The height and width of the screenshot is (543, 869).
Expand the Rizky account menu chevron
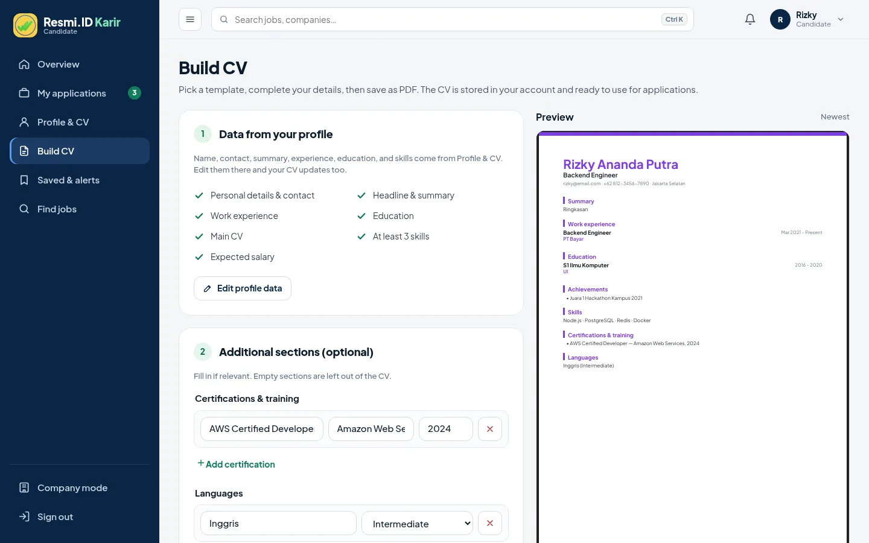(841, 19)
